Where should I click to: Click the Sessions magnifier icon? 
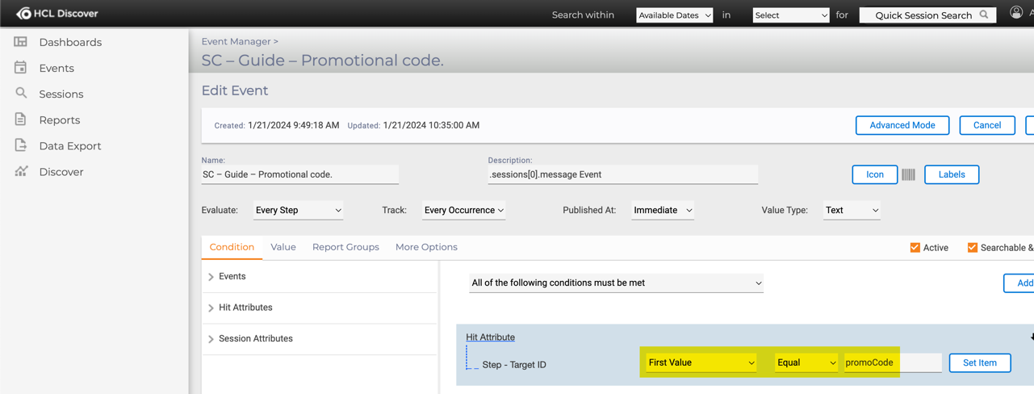[x=21, y=94]
